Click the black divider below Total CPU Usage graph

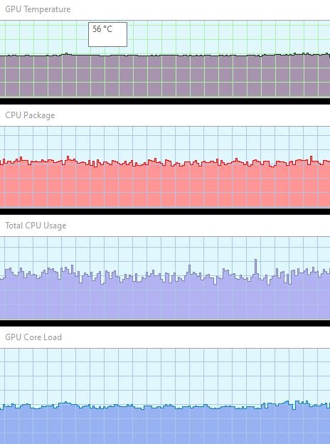tap(165, 323)
